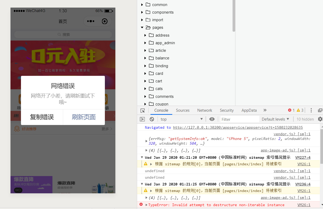Click the red error count badge
Viewport: 323px width, 209px height.
(x=291, y=110)
